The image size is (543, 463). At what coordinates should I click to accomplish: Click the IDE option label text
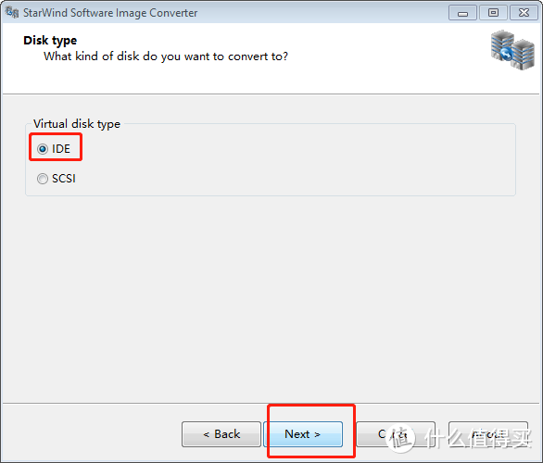[x=61, y=149]
